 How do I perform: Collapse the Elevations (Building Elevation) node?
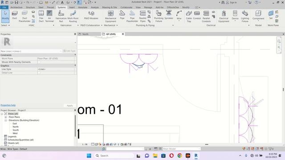[x=6, y=120]
